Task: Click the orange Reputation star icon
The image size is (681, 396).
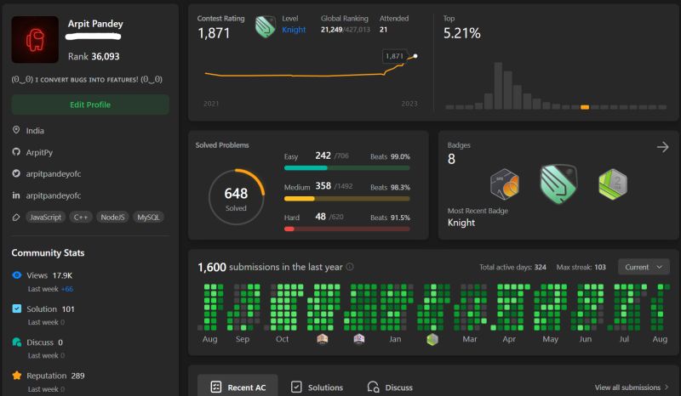Action: 16,376
